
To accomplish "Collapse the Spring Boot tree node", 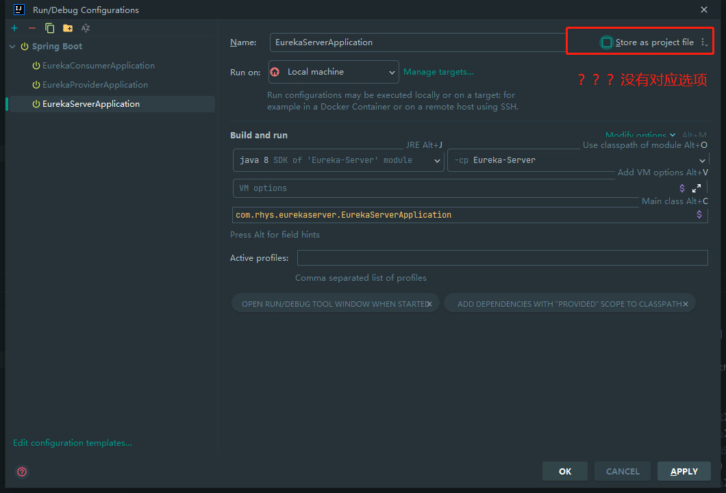I will [x=12, y=47].
